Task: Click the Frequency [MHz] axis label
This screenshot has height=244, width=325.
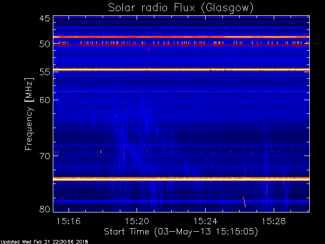Action: (29, 113)
